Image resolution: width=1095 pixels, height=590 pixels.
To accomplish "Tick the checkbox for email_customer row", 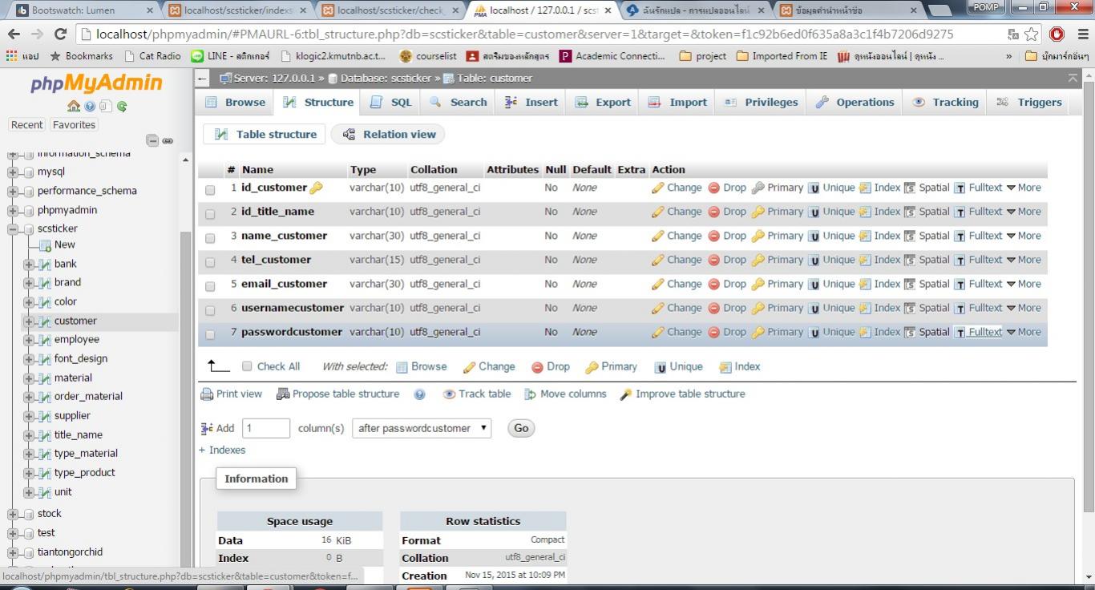I will [x=210, y=286].
